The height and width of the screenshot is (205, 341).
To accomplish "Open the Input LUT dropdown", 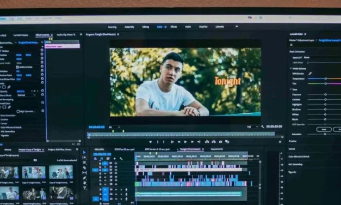I will click(x=322, y=57).
